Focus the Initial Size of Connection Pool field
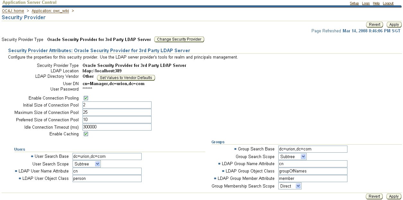 click(x=117, y=105)
